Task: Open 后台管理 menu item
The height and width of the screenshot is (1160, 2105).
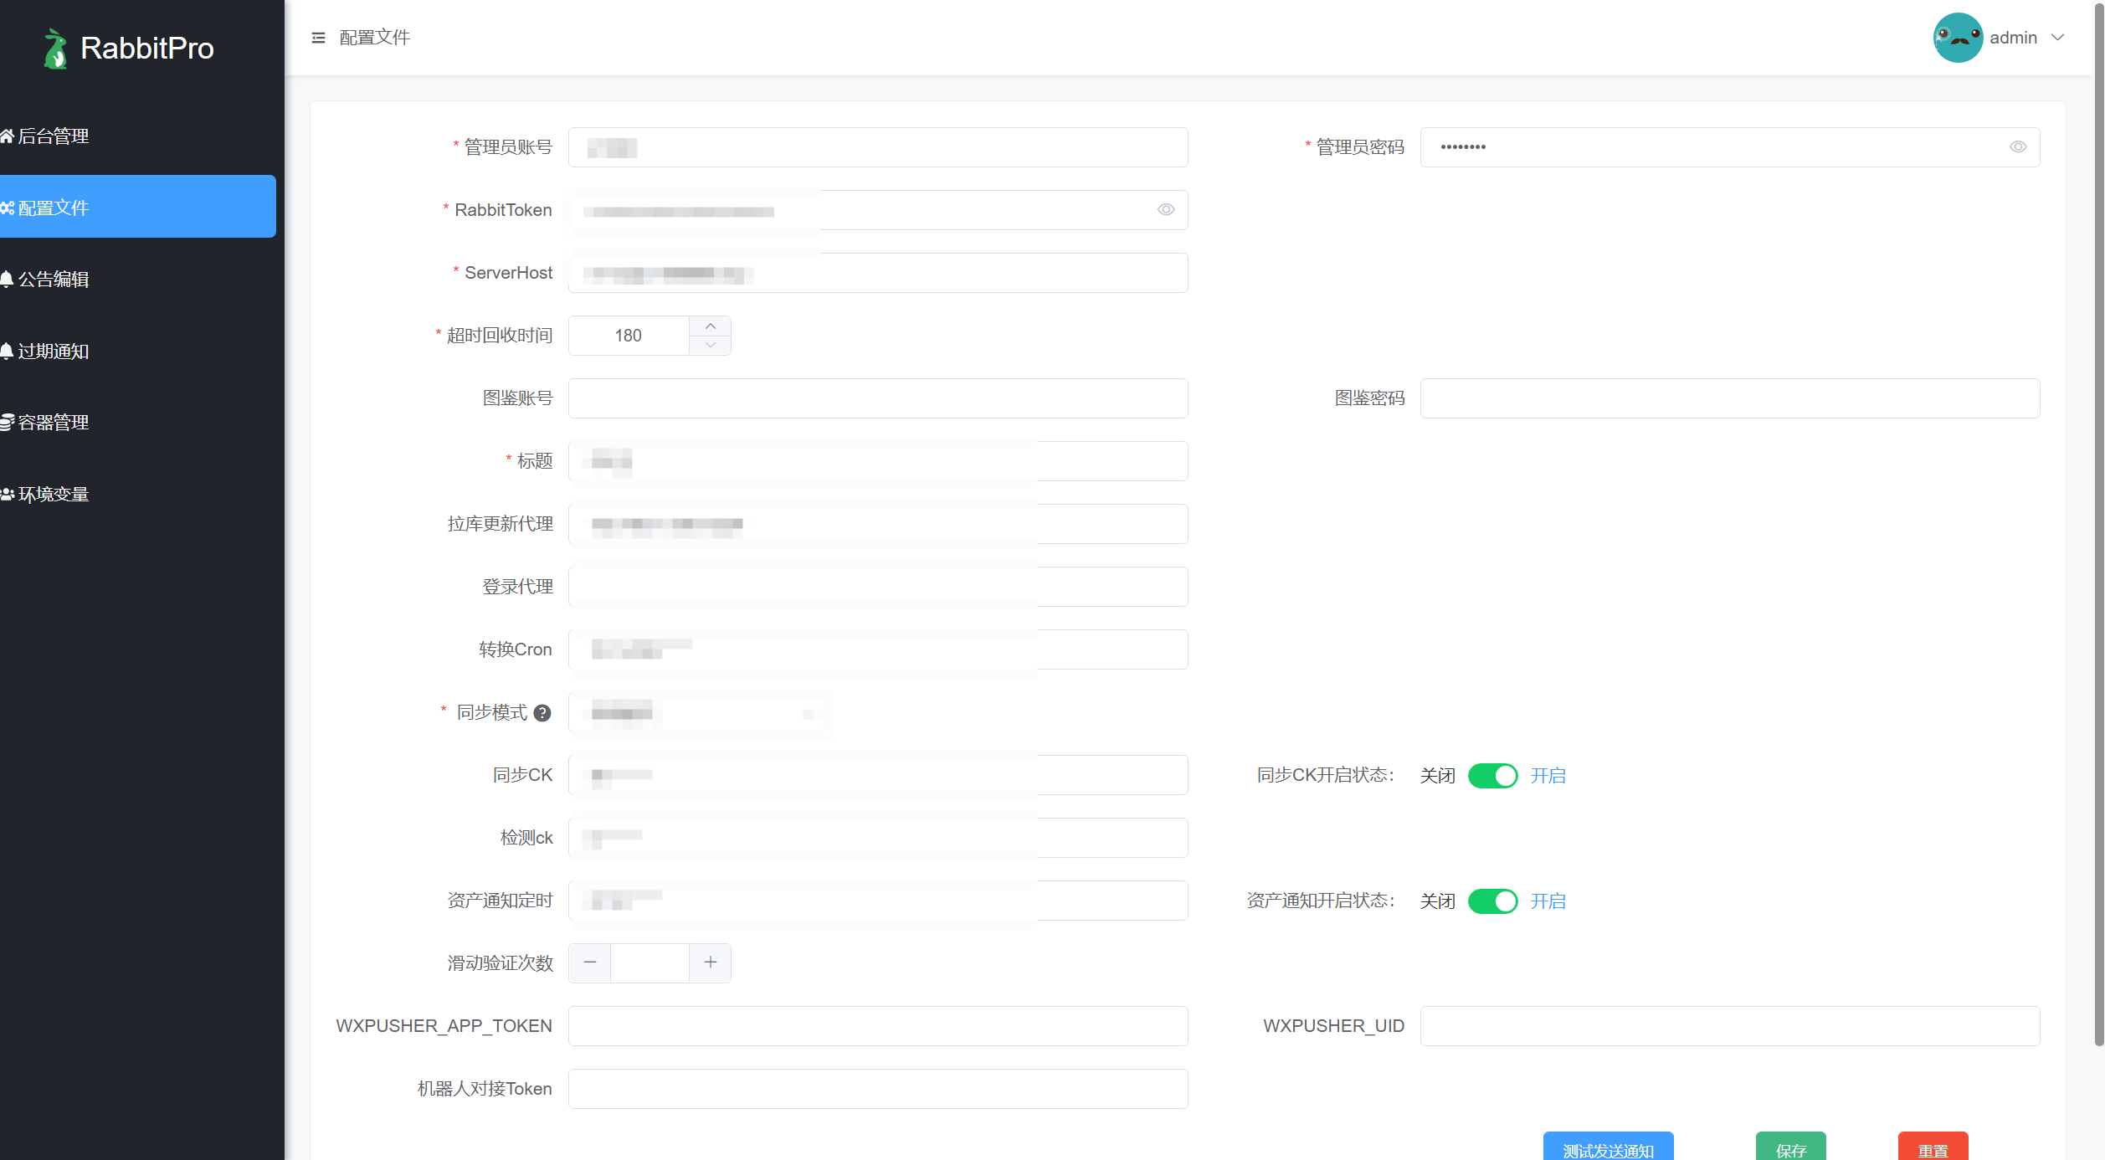Action: [138, 136]
